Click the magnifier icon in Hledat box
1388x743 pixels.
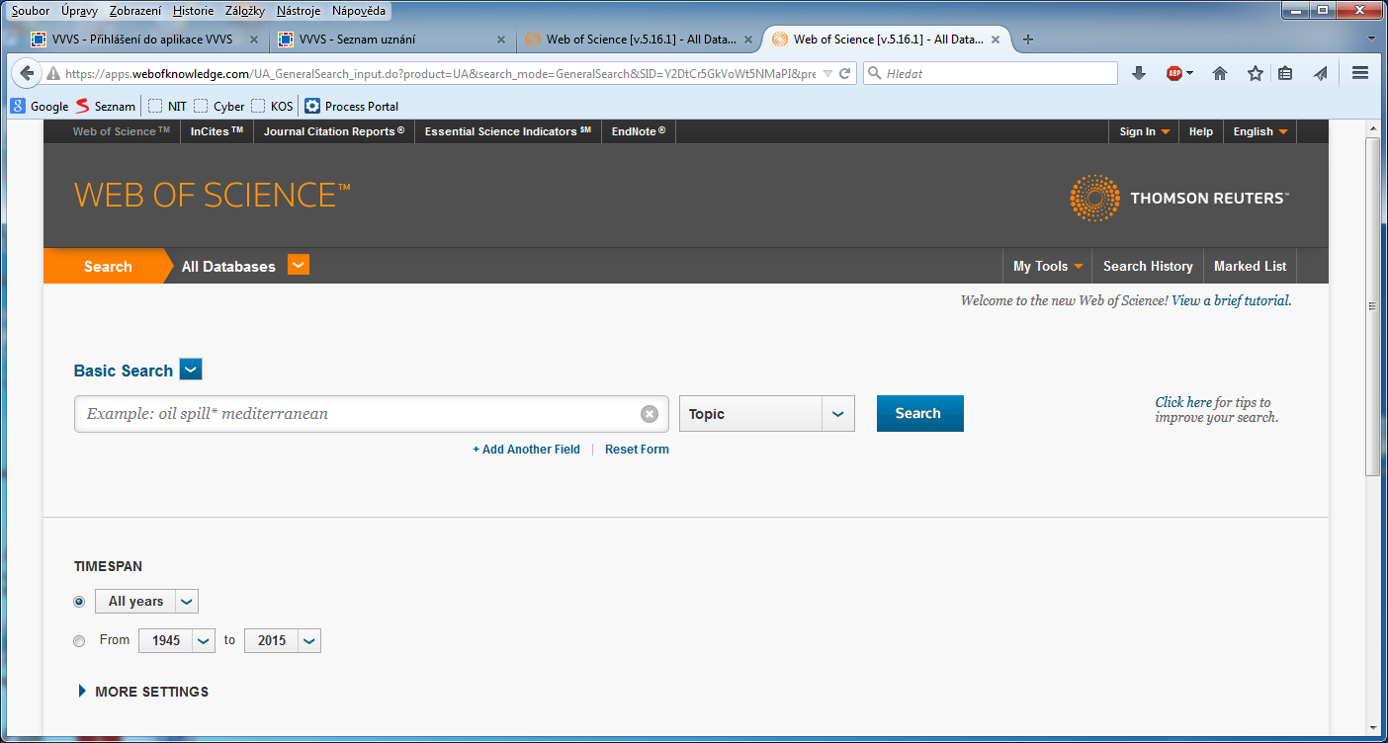(x=874, y=73)
